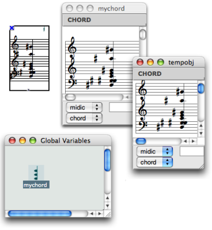Image resolution: width=212 pixels, height=230 pixels.
Task: Click Global Variables vertical scrollbar thumb
Action: (x=108, y=160)
